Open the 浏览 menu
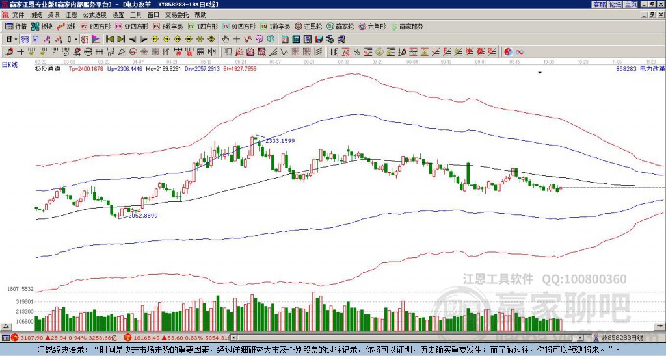This screenshot has width=666, height=356. point(36,15)
